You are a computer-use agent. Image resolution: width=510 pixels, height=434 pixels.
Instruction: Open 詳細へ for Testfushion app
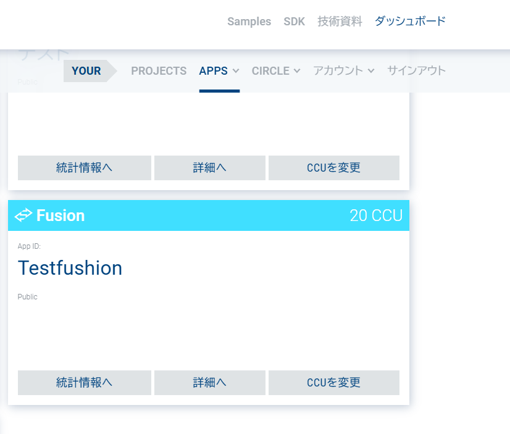pos(210,383)
